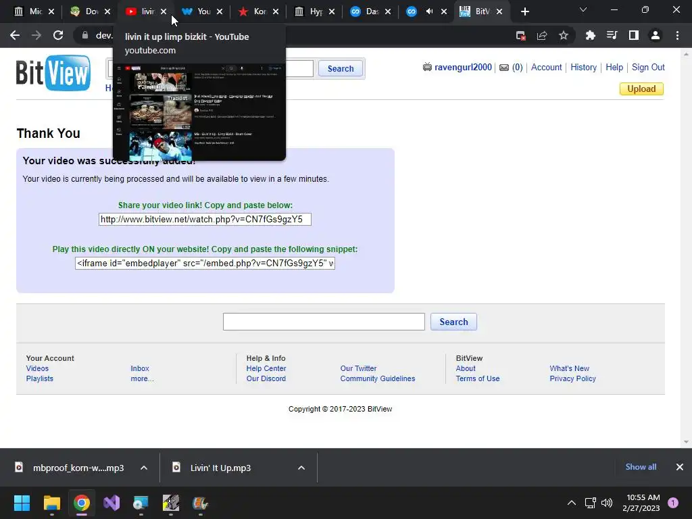
Task: Select the iframe embed snippet field
Action: pyautogui.click(x=205, y=264)
